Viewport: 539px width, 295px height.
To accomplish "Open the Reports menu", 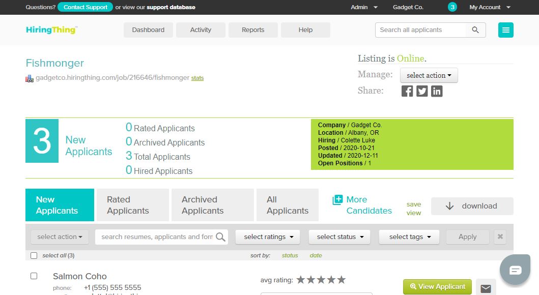I will tap(253, 30).
